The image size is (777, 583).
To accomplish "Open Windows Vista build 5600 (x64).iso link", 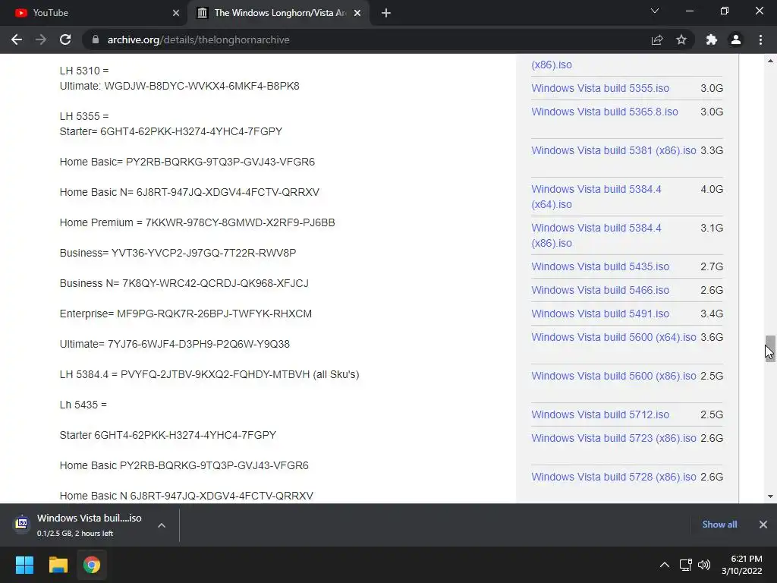I will click(x=613, y=337).
